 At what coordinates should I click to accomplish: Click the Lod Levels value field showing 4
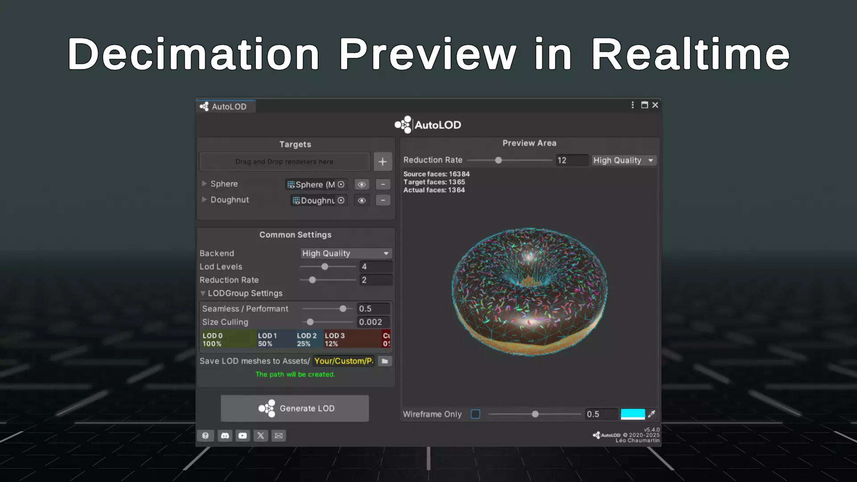coord(376,266)
